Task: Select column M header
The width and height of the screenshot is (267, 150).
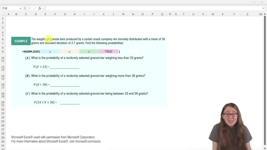Action: (123, 14)
